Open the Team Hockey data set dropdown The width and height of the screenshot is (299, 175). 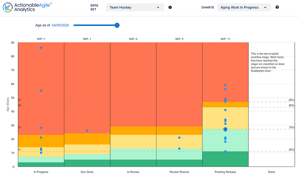[135, 7]
